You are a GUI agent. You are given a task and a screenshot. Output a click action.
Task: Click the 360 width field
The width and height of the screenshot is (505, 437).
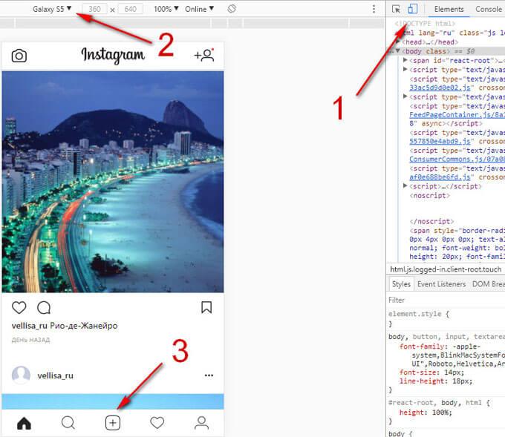pos(94,9)
